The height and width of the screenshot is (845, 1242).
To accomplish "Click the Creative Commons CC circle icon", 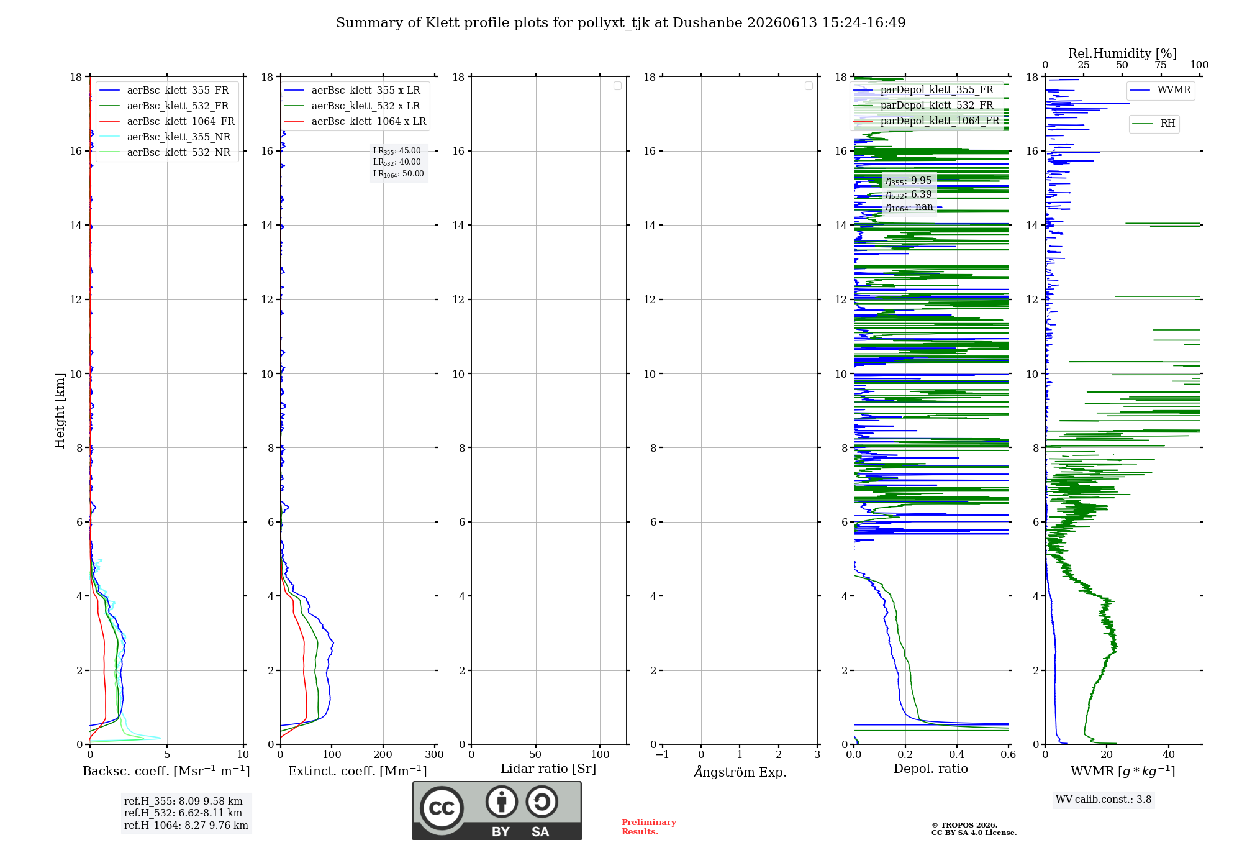I will 442,808.
